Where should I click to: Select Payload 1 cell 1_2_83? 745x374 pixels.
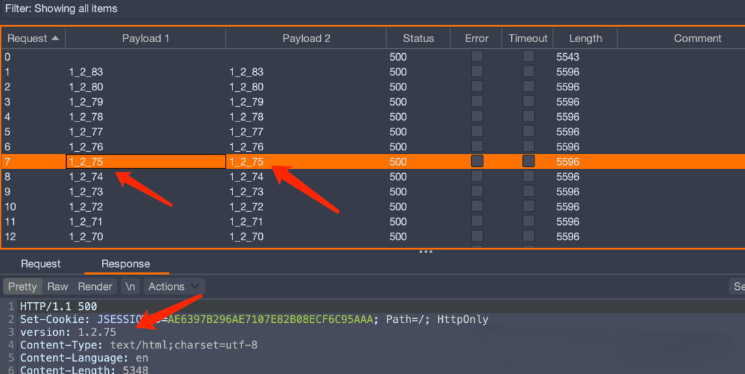86,72
